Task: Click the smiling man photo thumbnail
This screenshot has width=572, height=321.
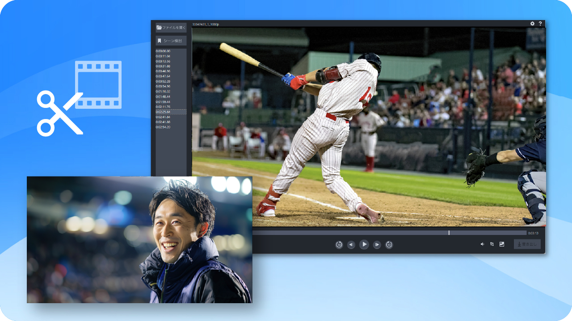Action: click(x=139, y=239)
